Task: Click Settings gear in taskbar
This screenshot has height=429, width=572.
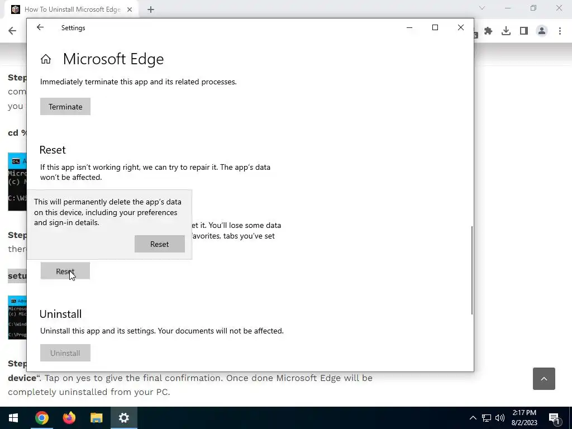Action: point(123,418)
